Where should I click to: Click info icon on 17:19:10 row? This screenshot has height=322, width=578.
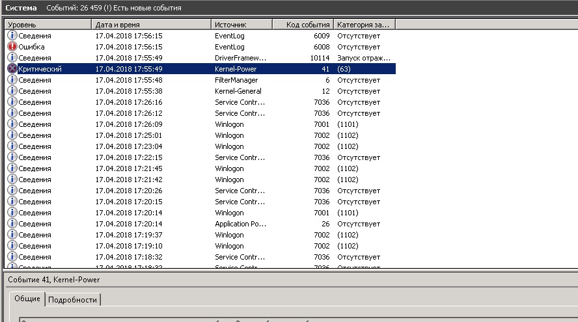click(12, 245)
